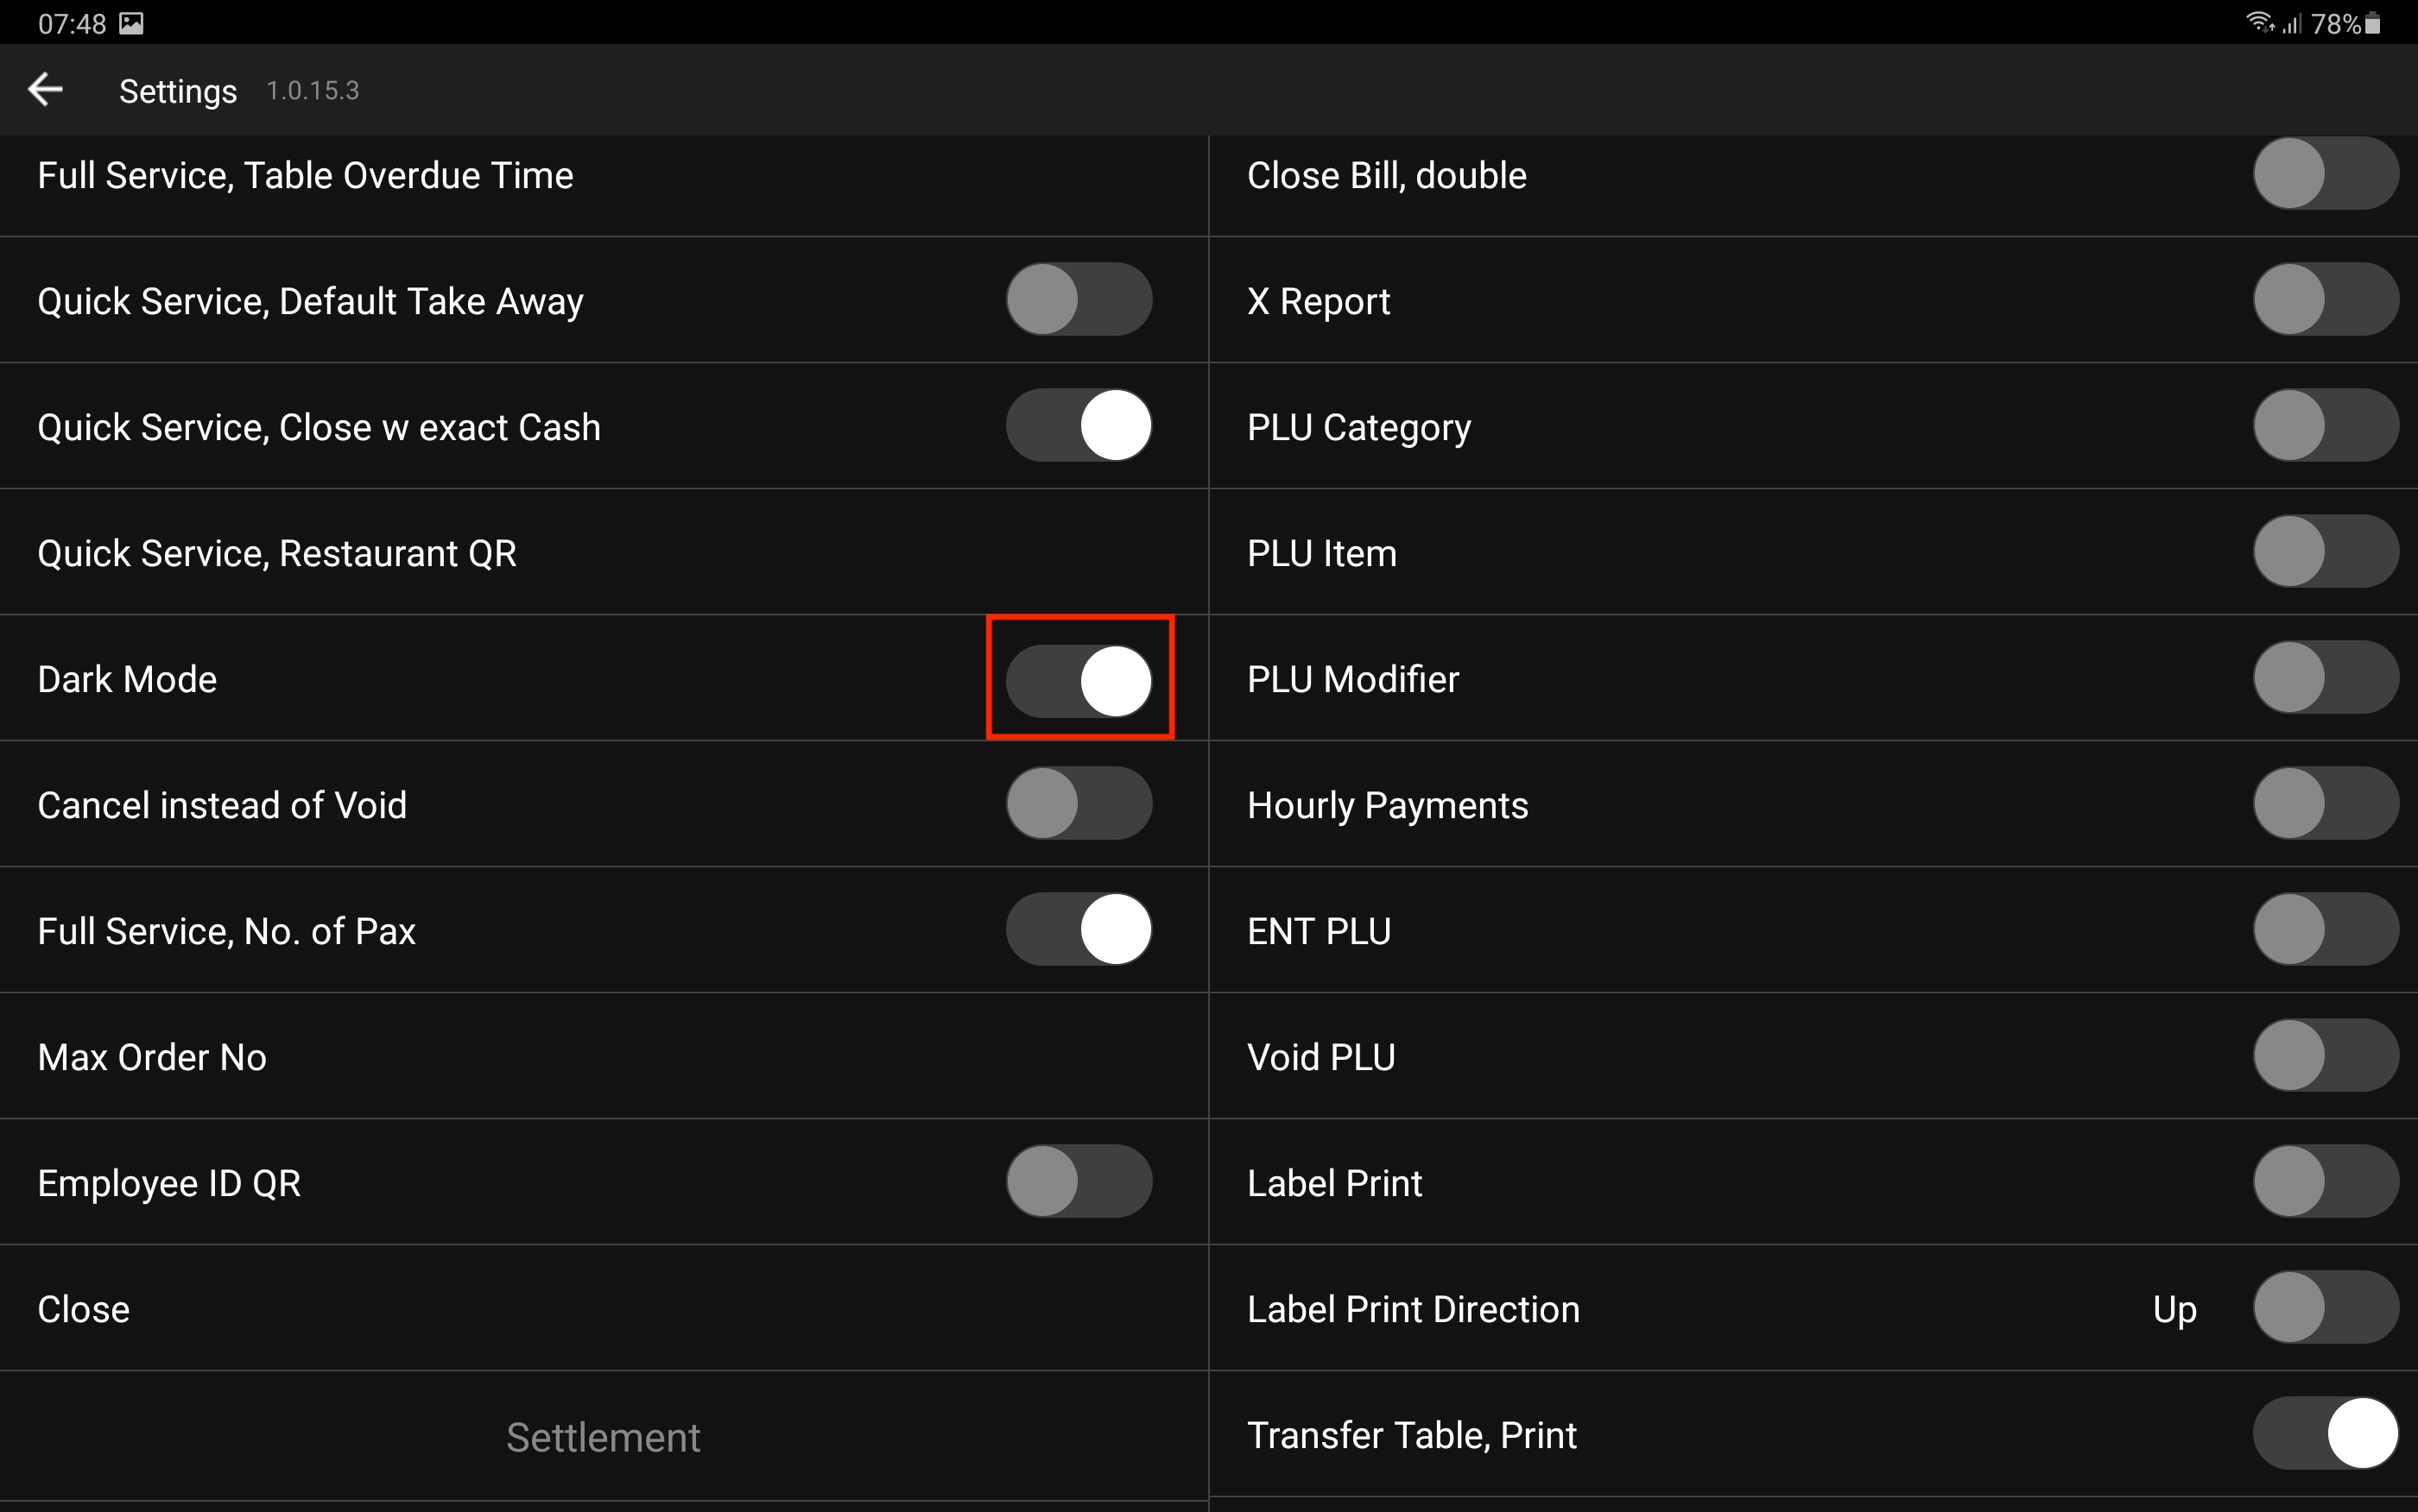The height and width of the screenshot is (1512, 2418).
Task: Tap the Wi-Fi status icon
Action: click(x=2258, y=22)
